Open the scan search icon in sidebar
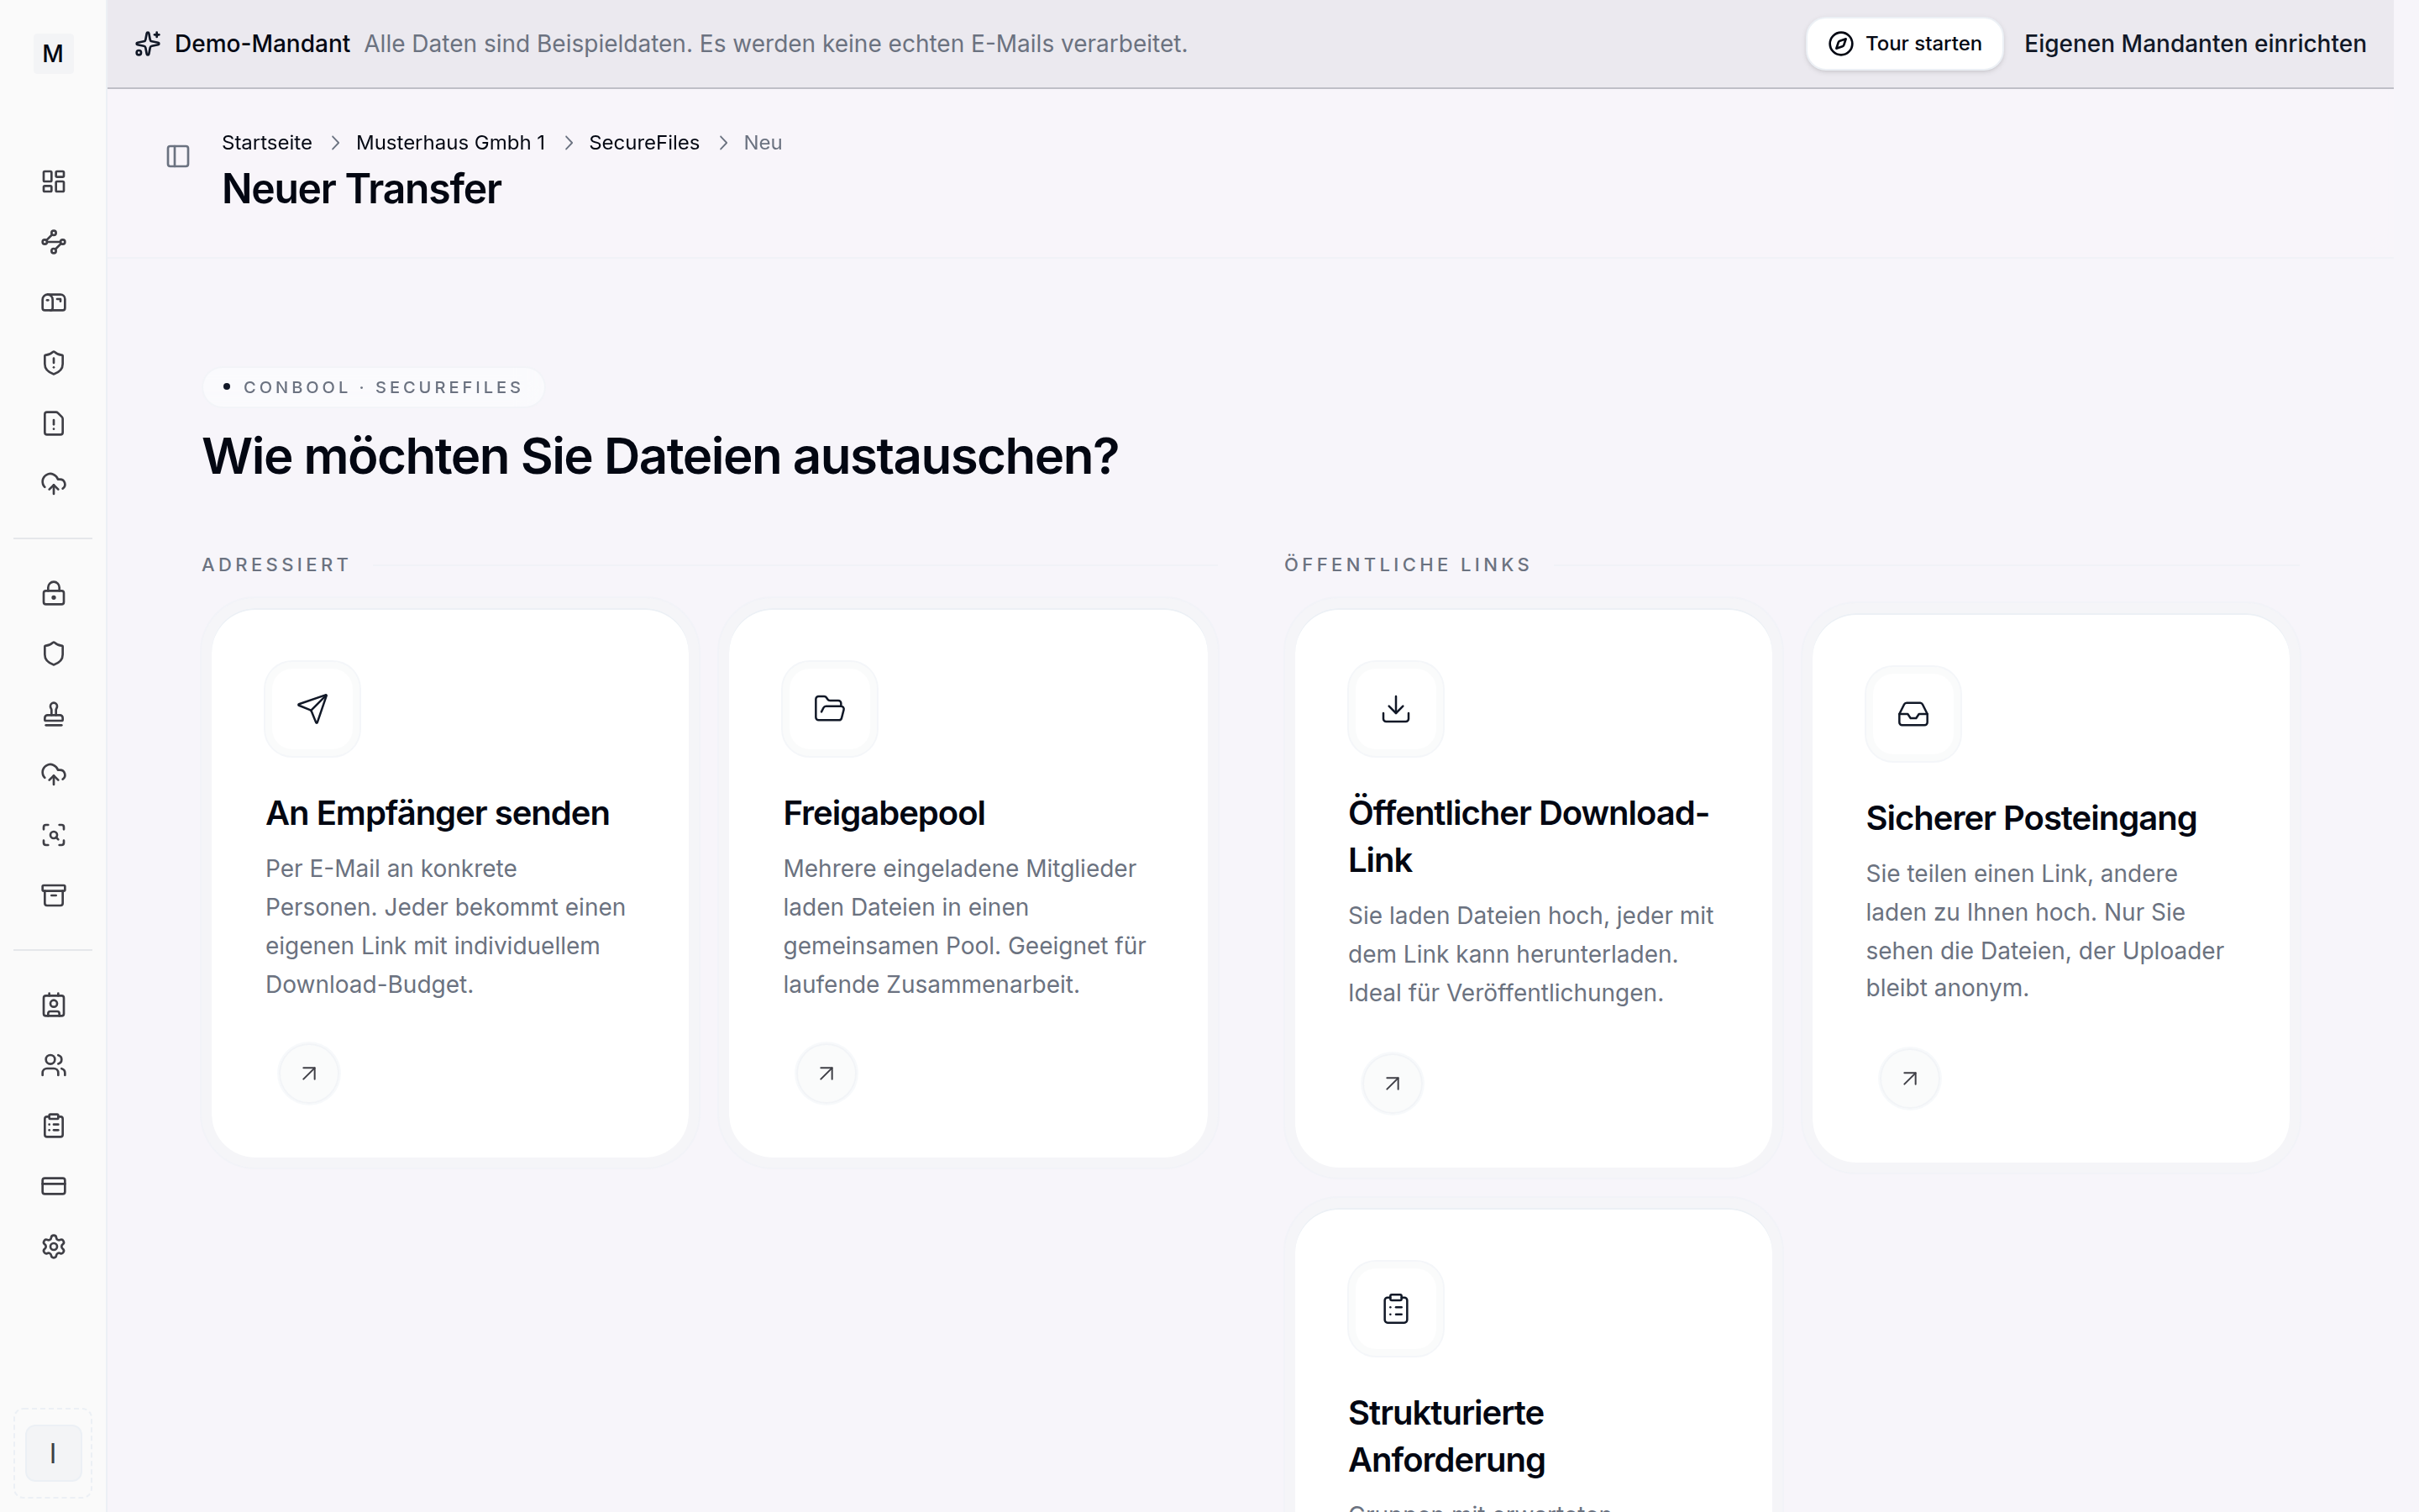The height and width of the screenshot is (1512, 2419). [53, 835]
